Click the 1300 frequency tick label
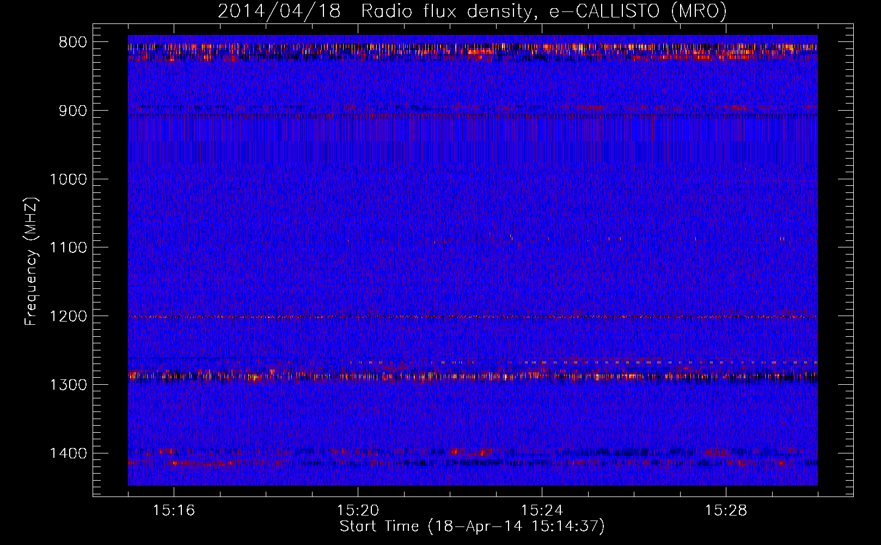 point(68,385)
